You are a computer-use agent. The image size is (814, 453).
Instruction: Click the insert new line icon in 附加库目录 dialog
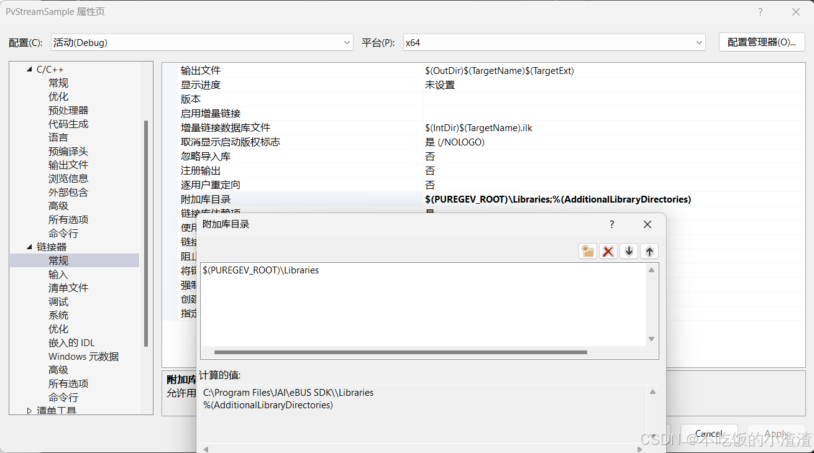tap(587, 251)
